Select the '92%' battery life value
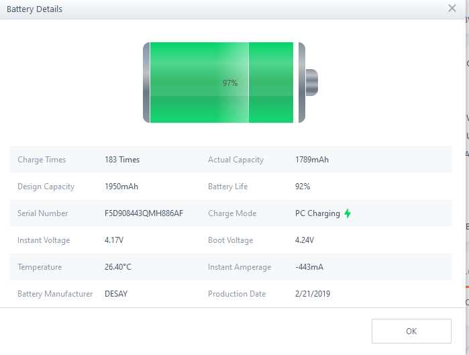The height and width of the screenshot is (355, 469). pos(303,187)
